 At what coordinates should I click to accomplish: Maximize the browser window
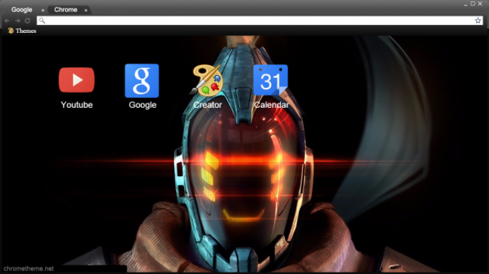[473, 4]
